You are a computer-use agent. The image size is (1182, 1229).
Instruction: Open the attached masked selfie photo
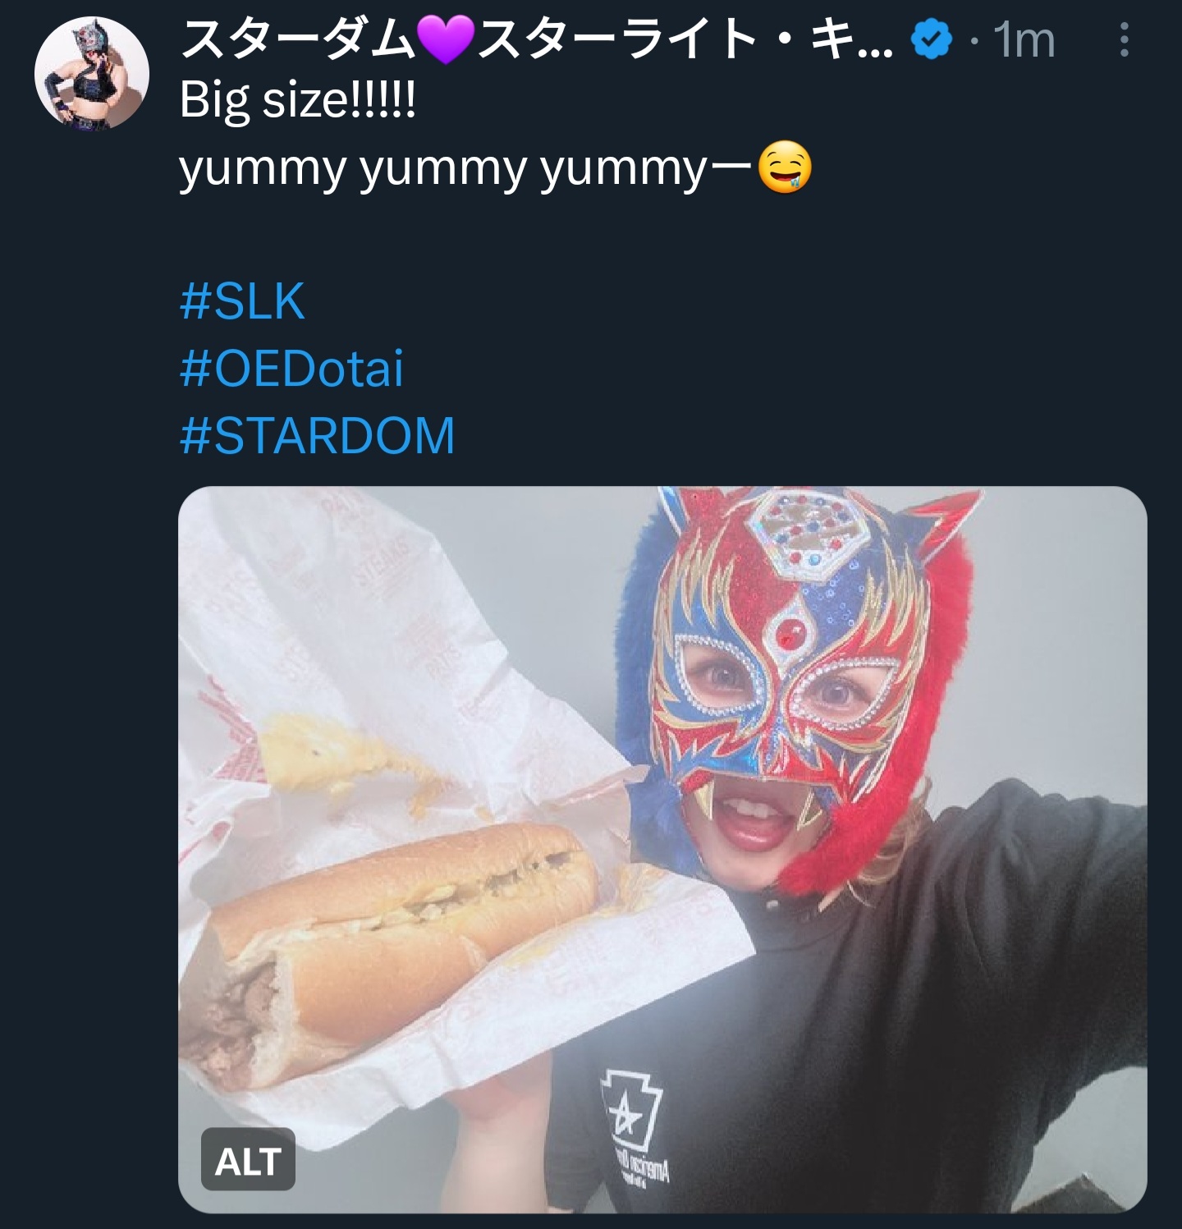pos(662,849)
